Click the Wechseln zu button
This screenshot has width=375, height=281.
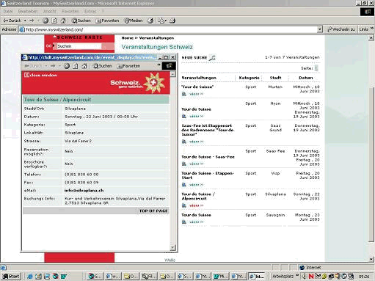(341, 29)
